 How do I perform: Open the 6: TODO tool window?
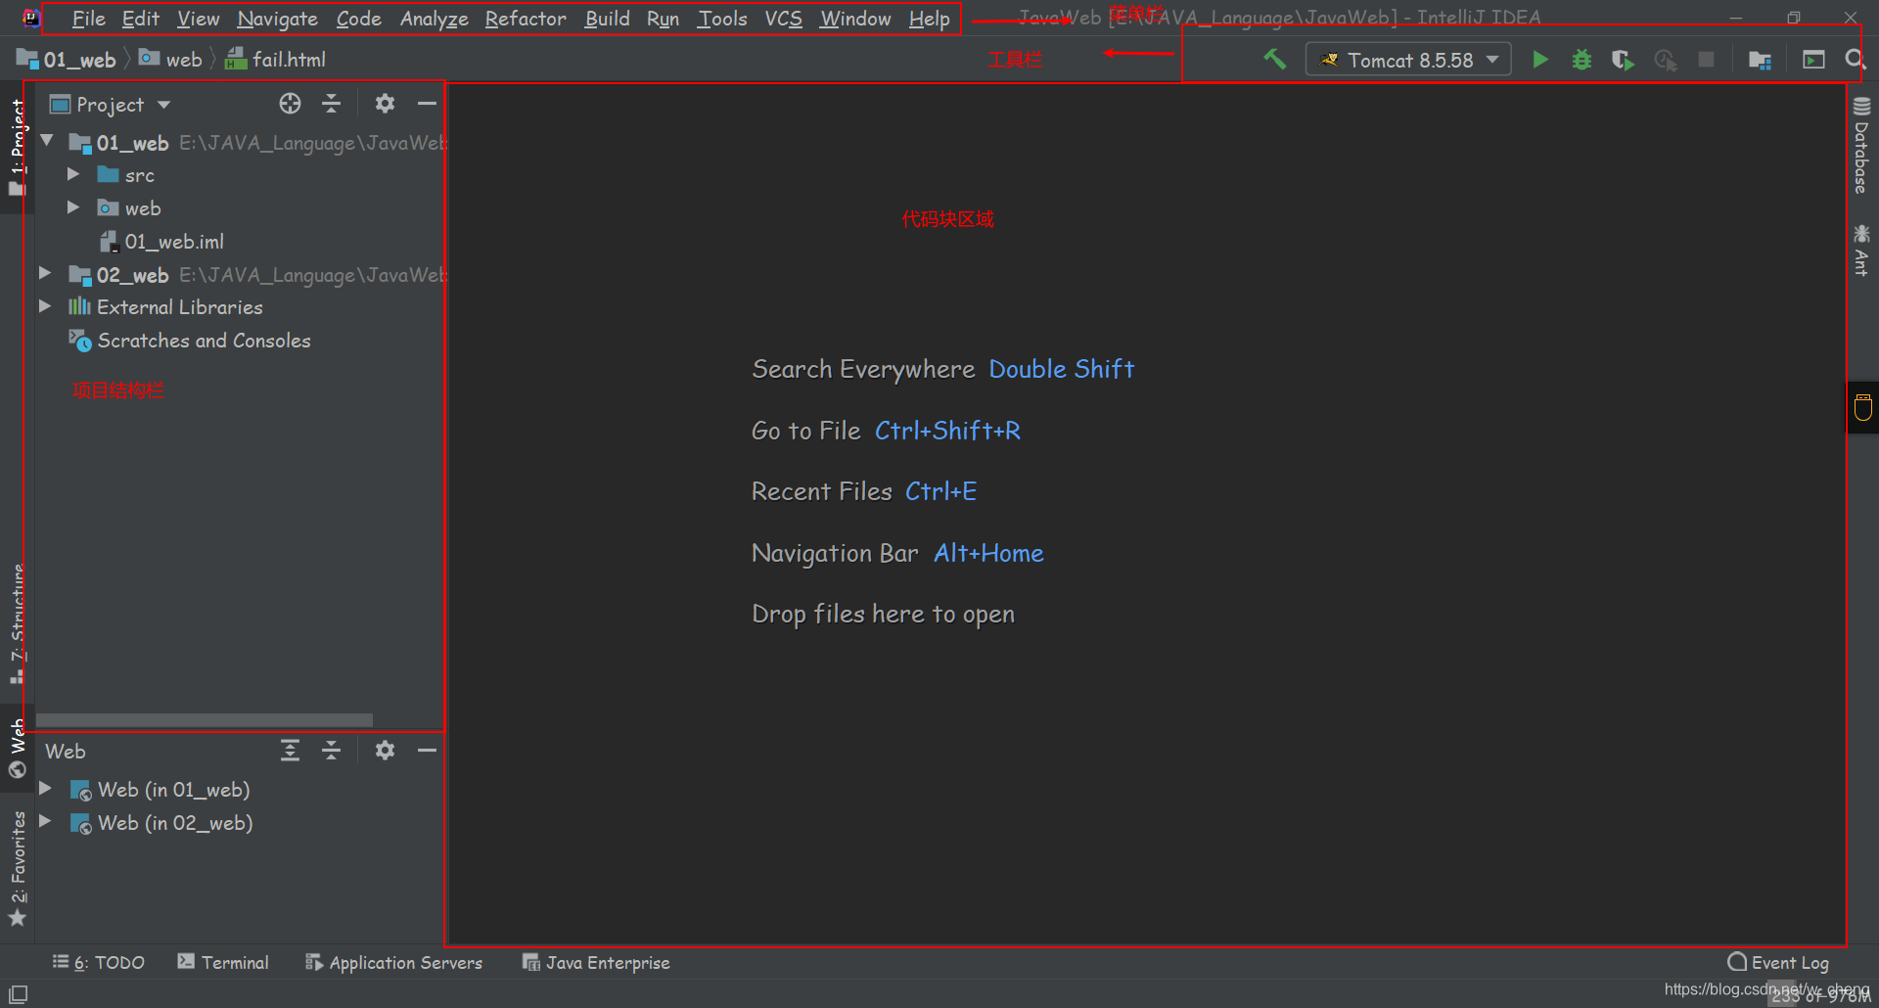click(98, 963)
